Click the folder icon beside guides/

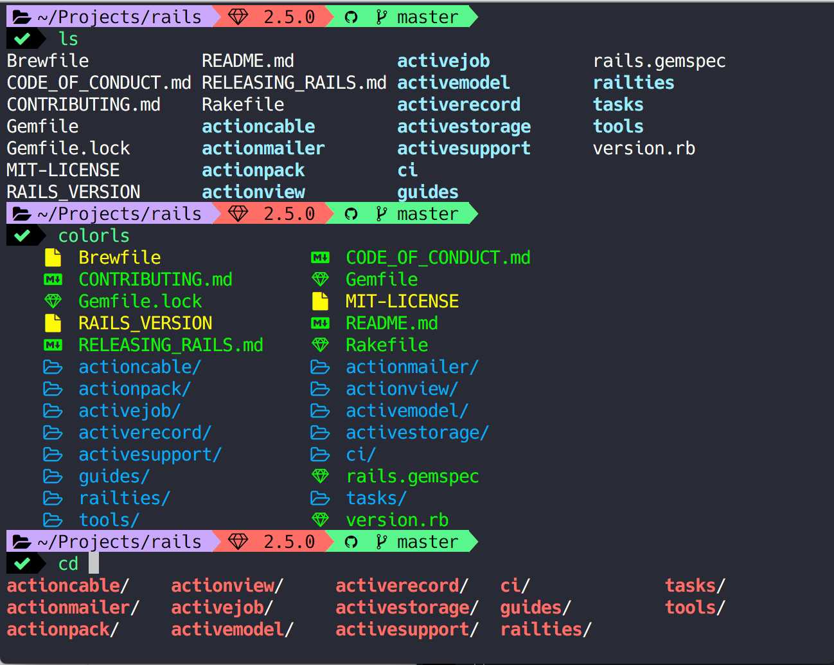[x=53, y=477]
